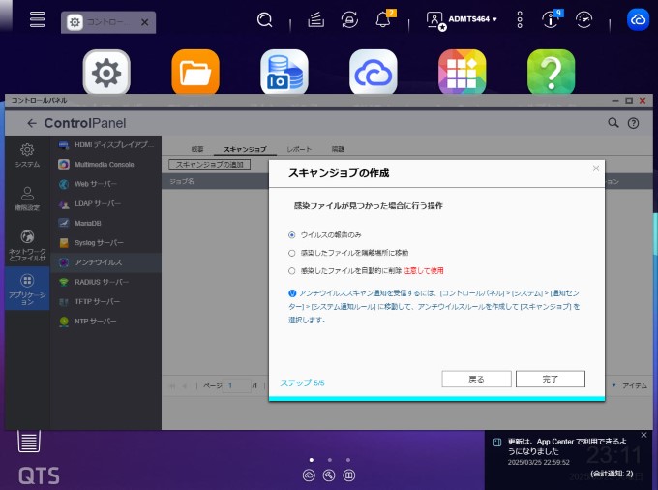Select Network & File Services category
Image resolution: width=658 pixels, height=490 pixels.
pyautogui.click(x=27, y=246)
